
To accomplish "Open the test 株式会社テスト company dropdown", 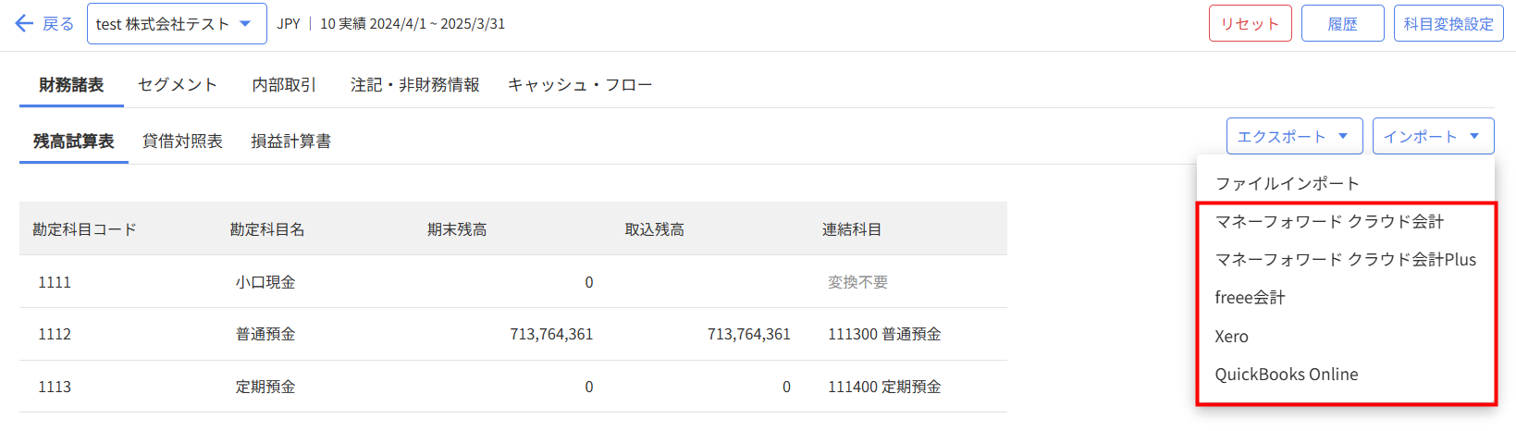I will pyautogui.click(x=176, y=24).
